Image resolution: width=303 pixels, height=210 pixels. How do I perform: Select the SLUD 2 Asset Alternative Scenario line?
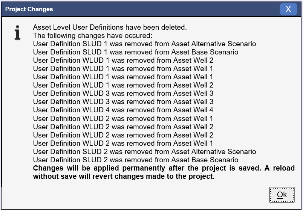click(x=144, y=152)
